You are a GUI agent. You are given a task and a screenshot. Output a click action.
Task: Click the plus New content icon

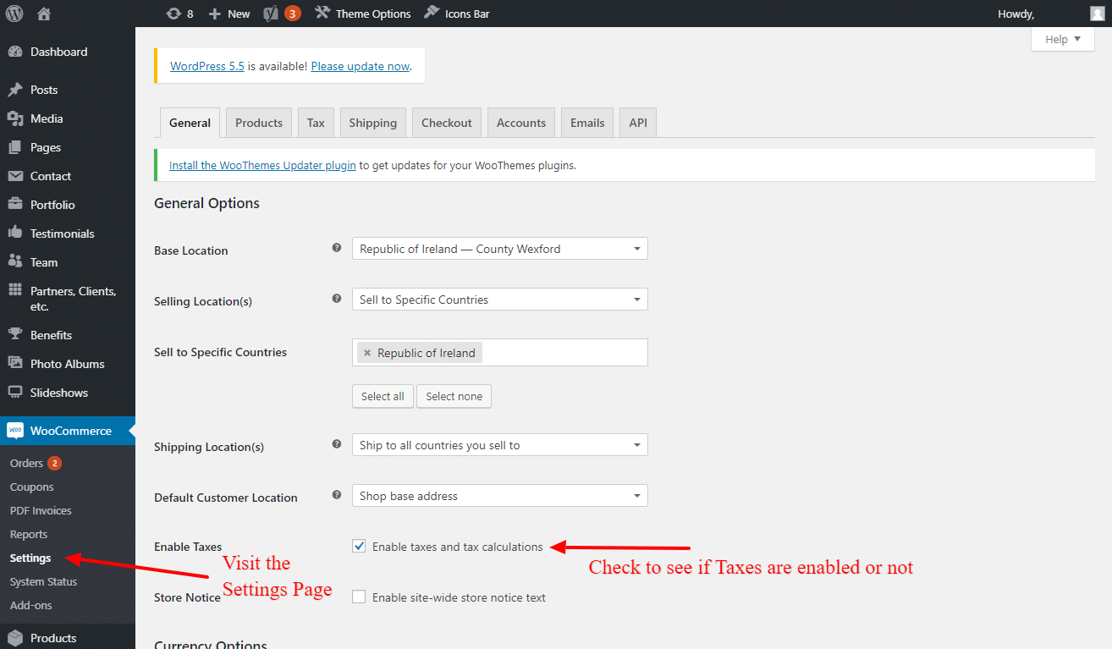[215, 14]
